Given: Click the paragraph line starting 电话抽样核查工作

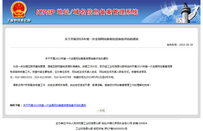Looking at the screenshot, I should [78, 72].
